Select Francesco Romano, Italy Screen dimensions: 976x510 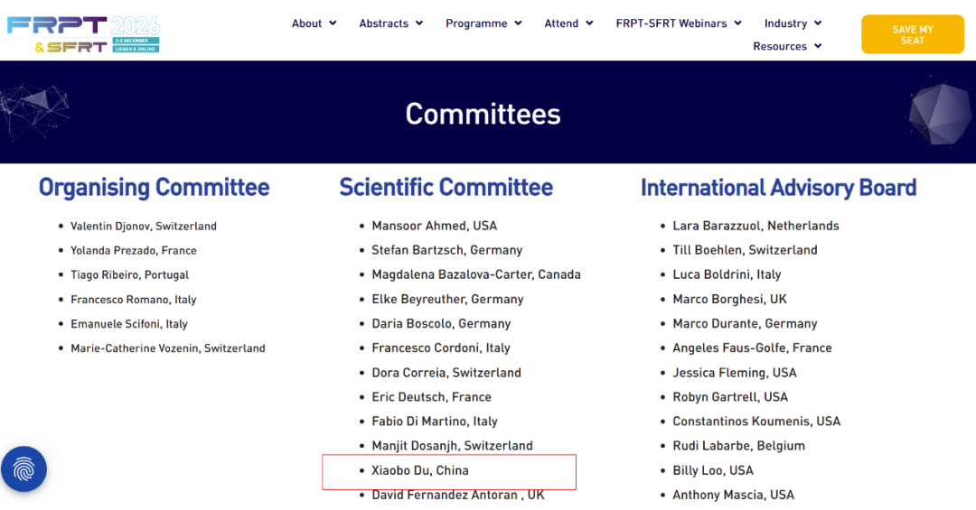click(x=133, y=299)
